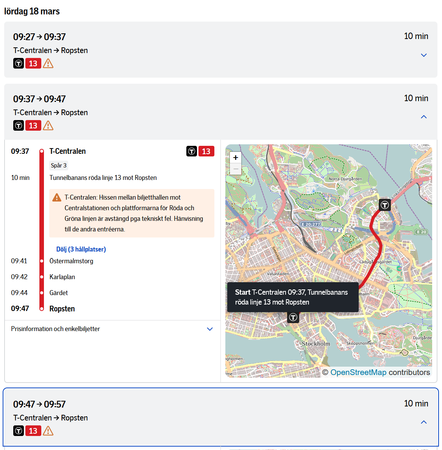Click the Gärdet stop at 09:44
The height and width of the screenshot is (450, 442).
[x=59, y=293]
